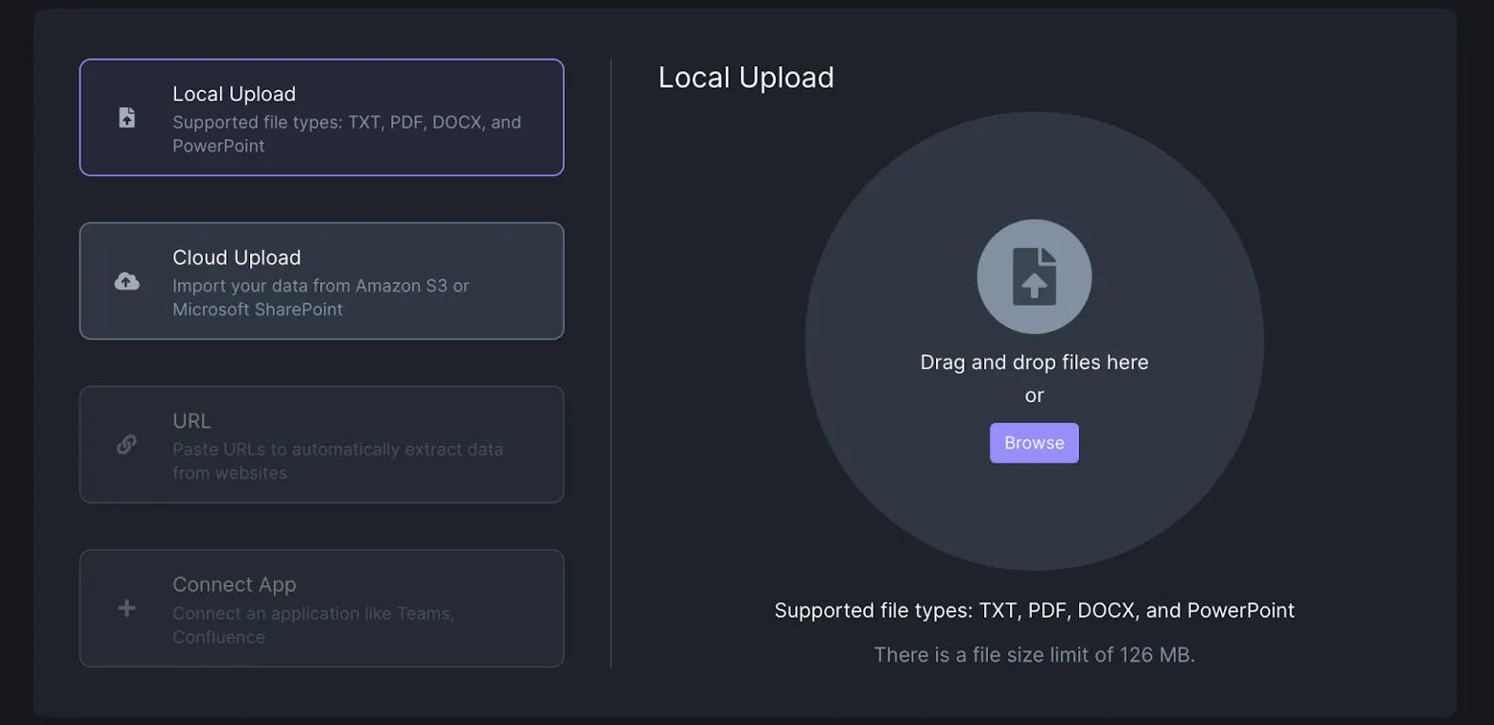Click the file upload icon in the Local Upload card

127,117
